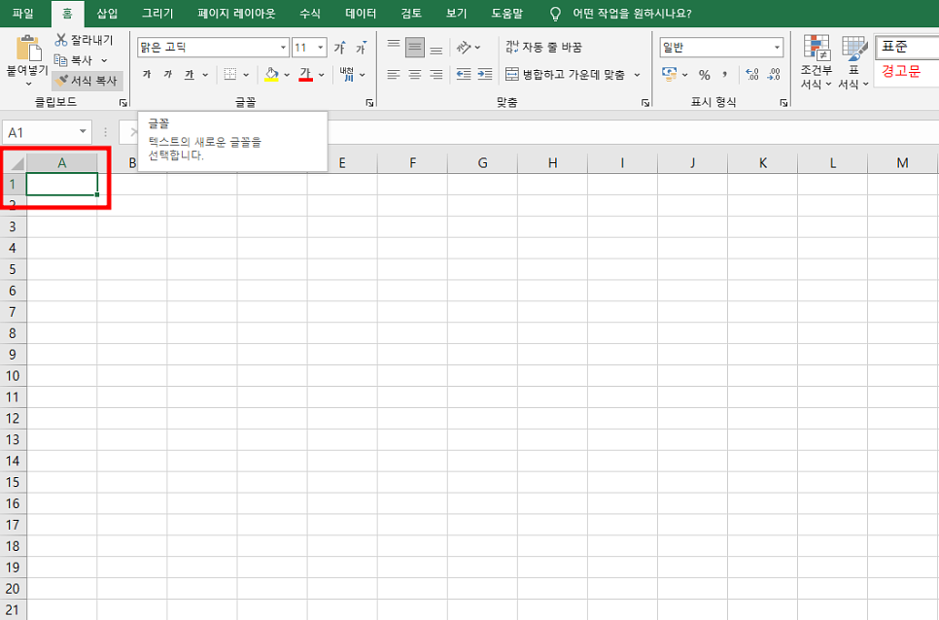
Task: Click the cell borders icon
Action: (x=230, y=74)
